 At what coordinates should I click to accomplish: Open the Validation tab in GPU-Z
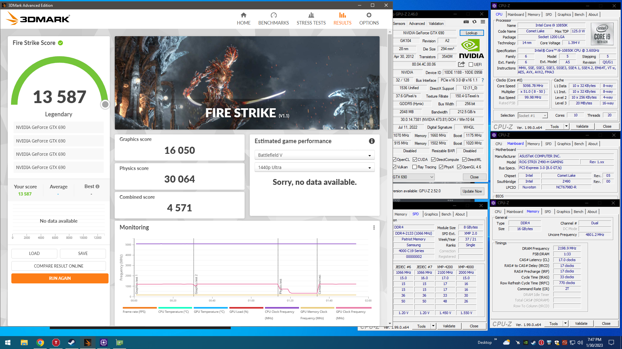(436, 24)
